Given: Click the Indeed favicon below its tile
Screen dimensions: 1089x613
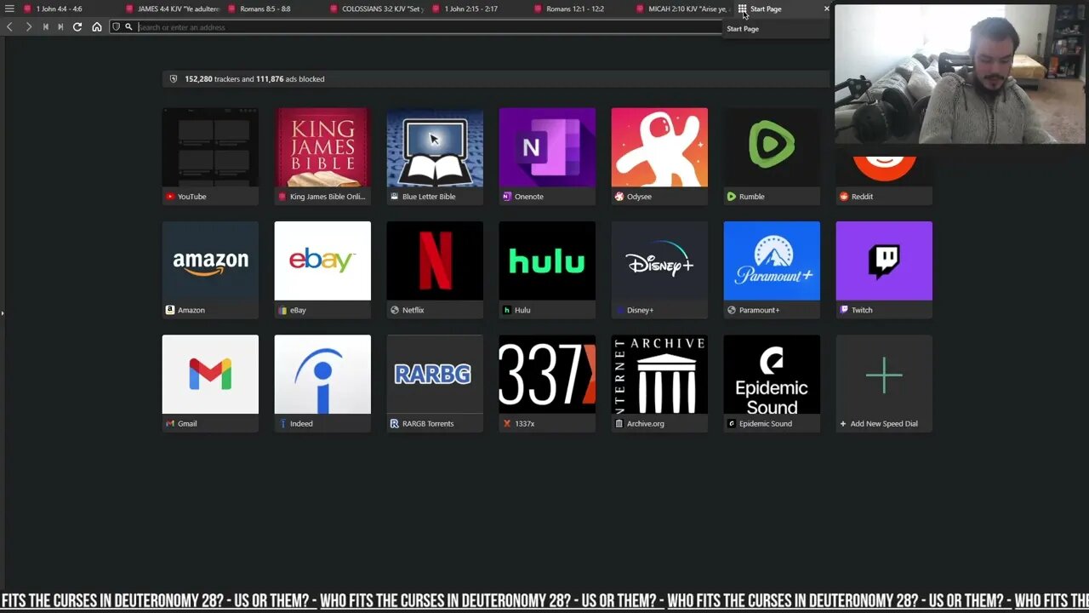Looking at the screenshot, I should pyautogui.click(x=282, y=424).
